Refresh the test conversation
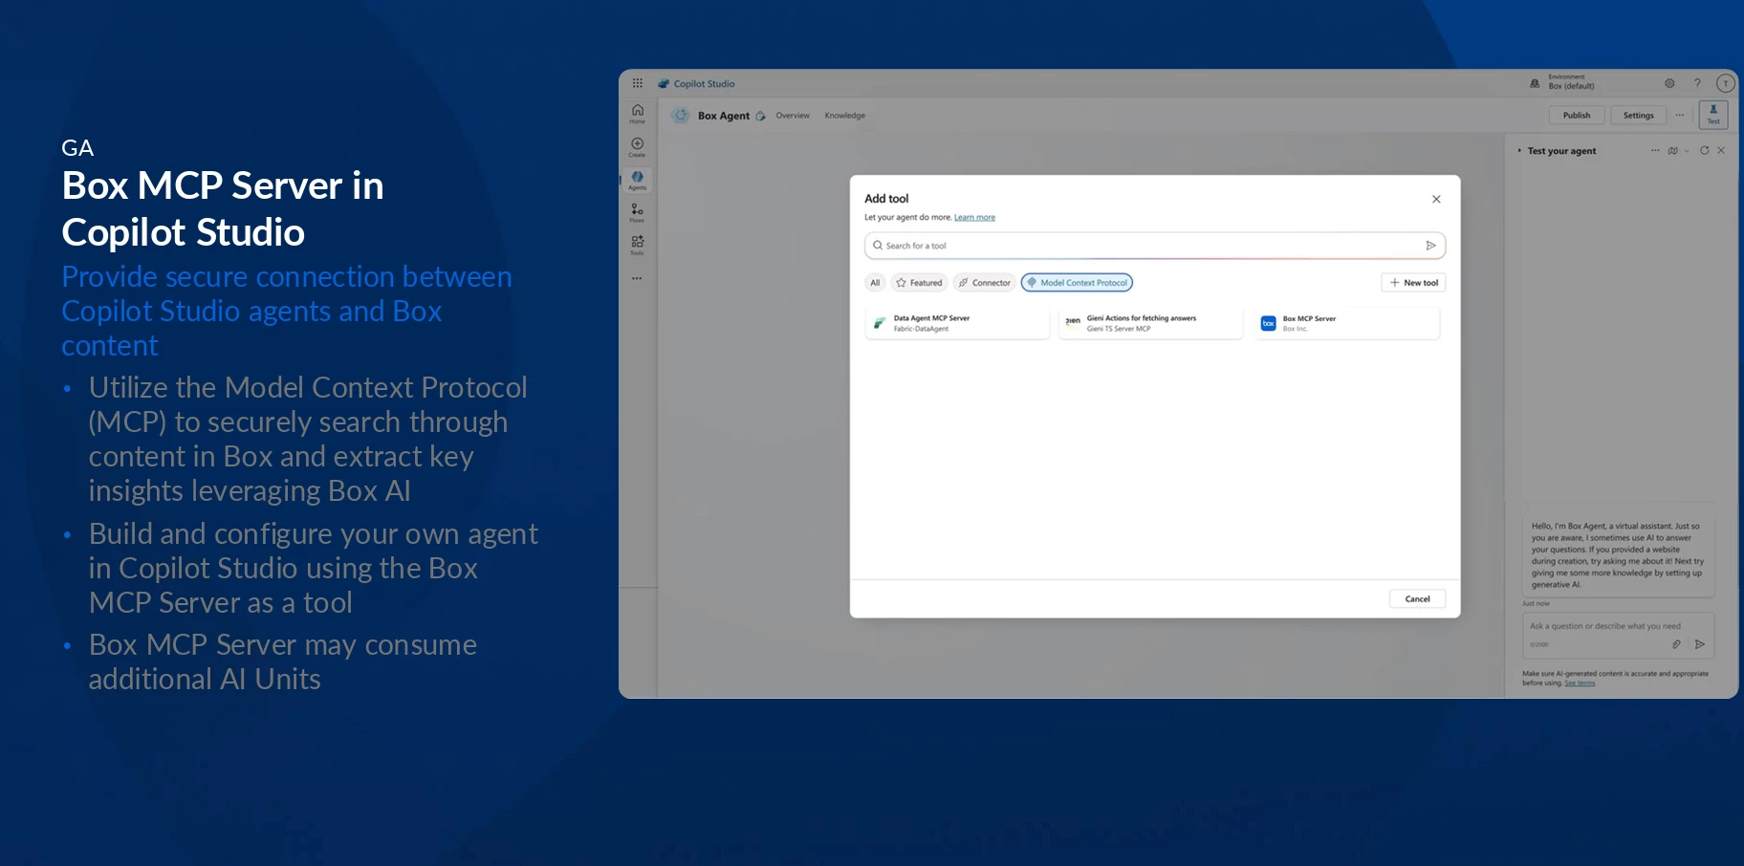The height and width of the screenshot is (866, 1744). tap(1705, 151)
